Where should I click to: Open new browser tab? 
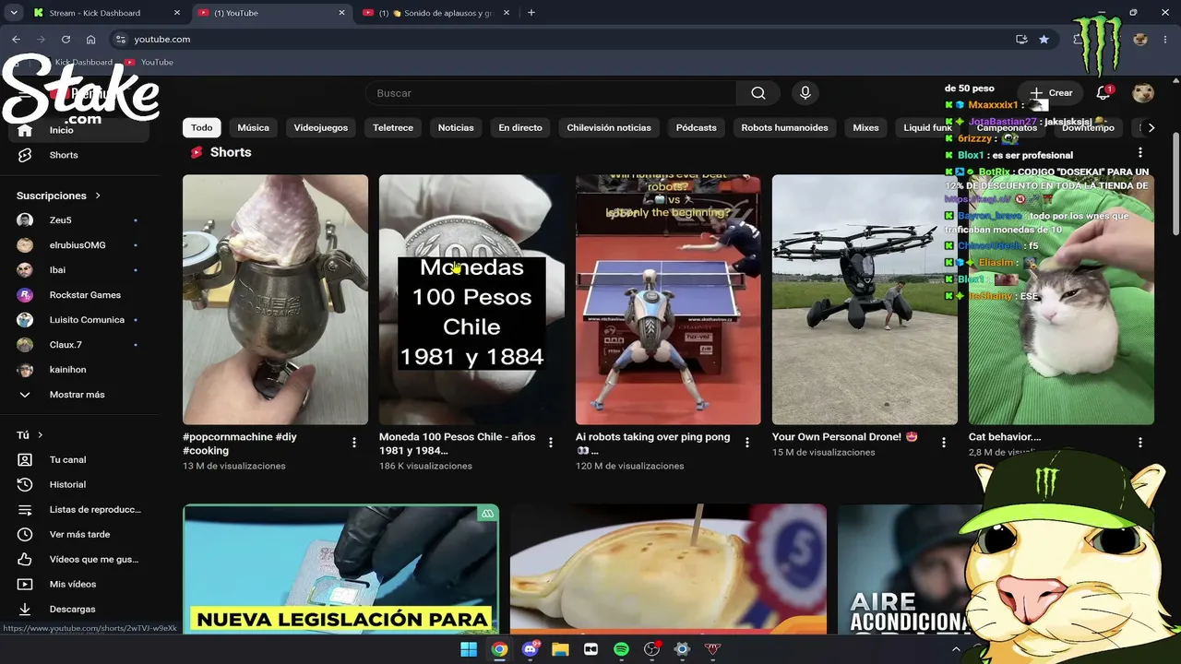[x=531, y=13]
